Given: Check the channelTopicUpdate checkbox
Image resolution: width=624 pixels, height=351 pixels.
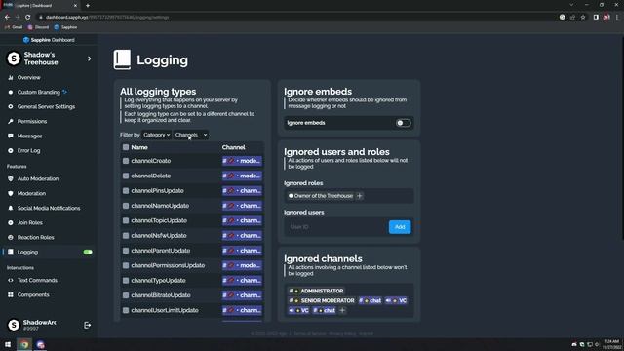Looking at the screenshot, I should click(x=126, y=220).
